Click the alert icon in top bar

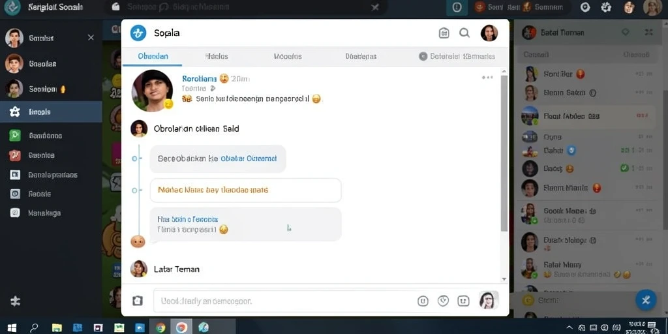(x=457, y=7)
